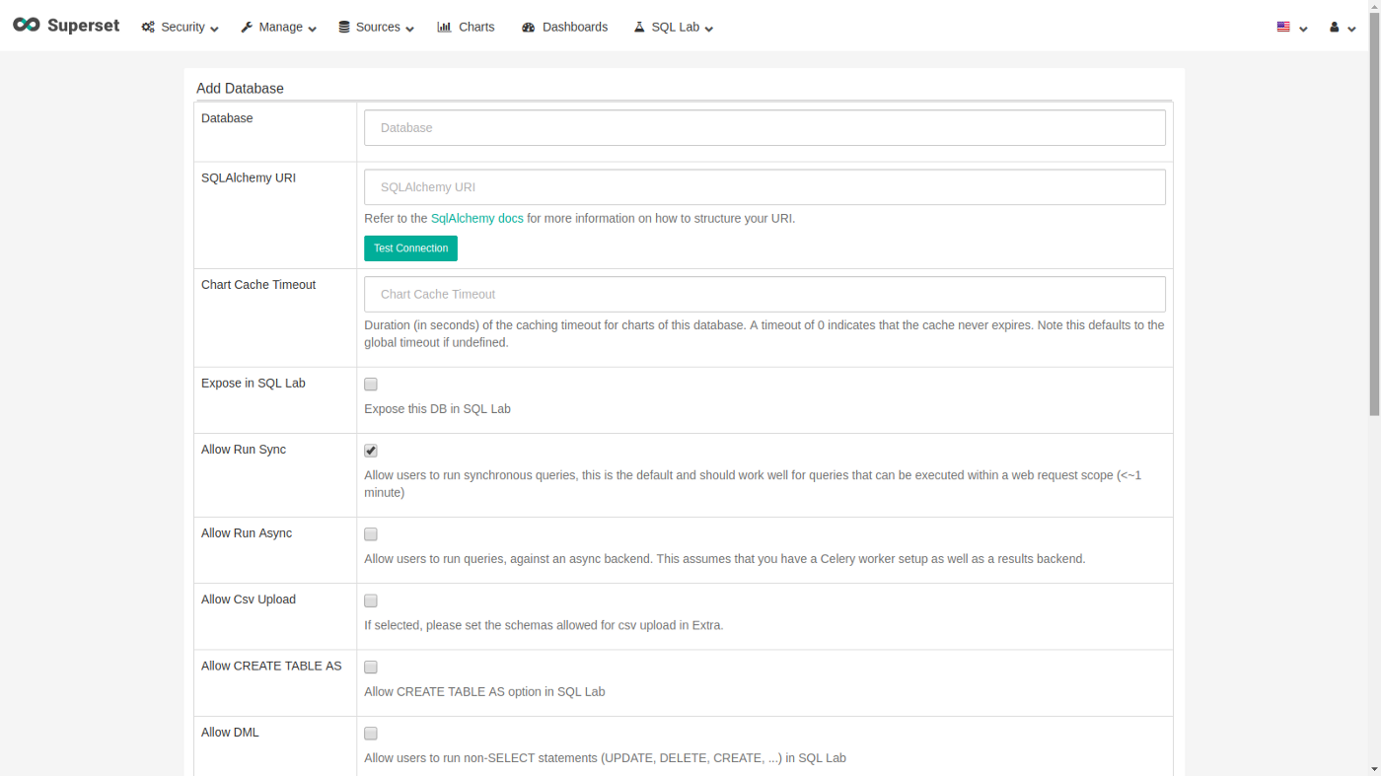Click the Manage wrench icon
This screenshot has width=1381, height=776.
247,28
